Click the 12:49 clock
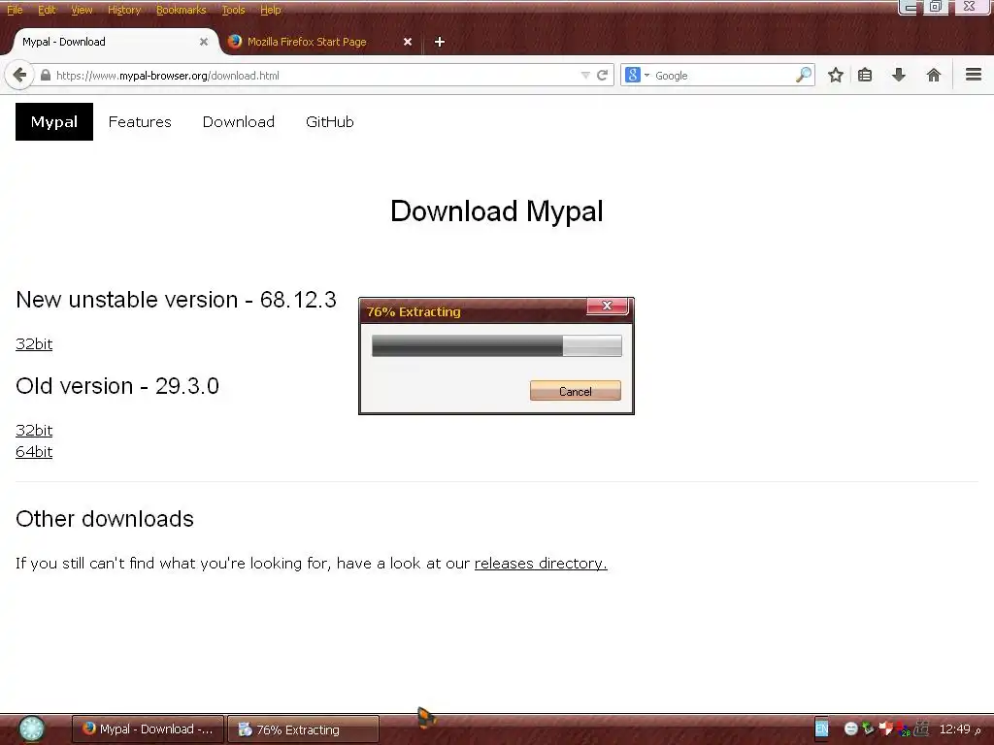Image resolution: width=994 pixels, height=745 pixels. [x=955, y=729]
